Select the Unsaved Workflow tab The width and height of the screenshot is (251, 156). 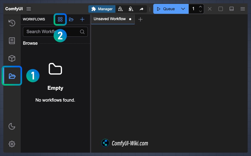pyautogui.click(x=113, y=19)
